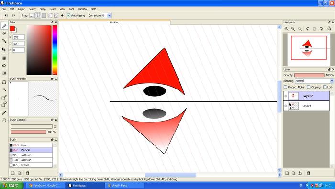Open the Window menu

click(x=82, y=9)
